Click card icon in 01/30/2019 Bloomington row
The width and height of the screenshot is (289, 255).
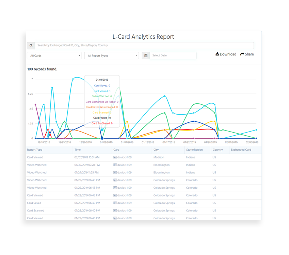(115, 165)
